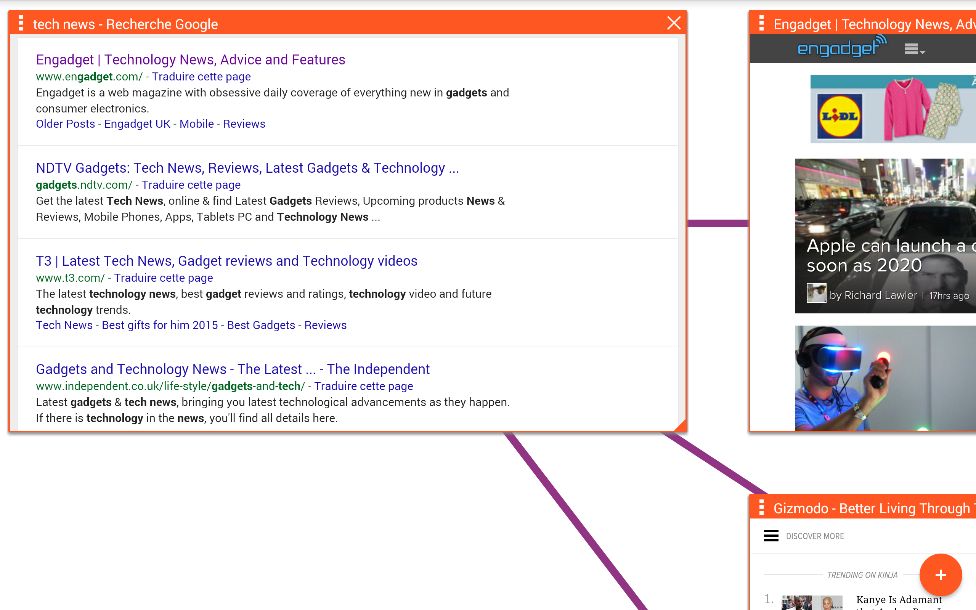Open the Best Gadgets sitelink
The image size is (976, 610).
(x=261, y=325)
